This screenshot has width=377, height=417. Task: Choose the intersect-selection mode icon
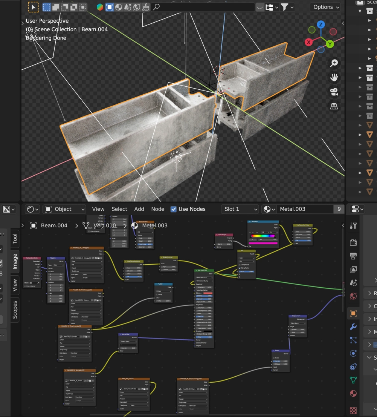coord(83,7)
